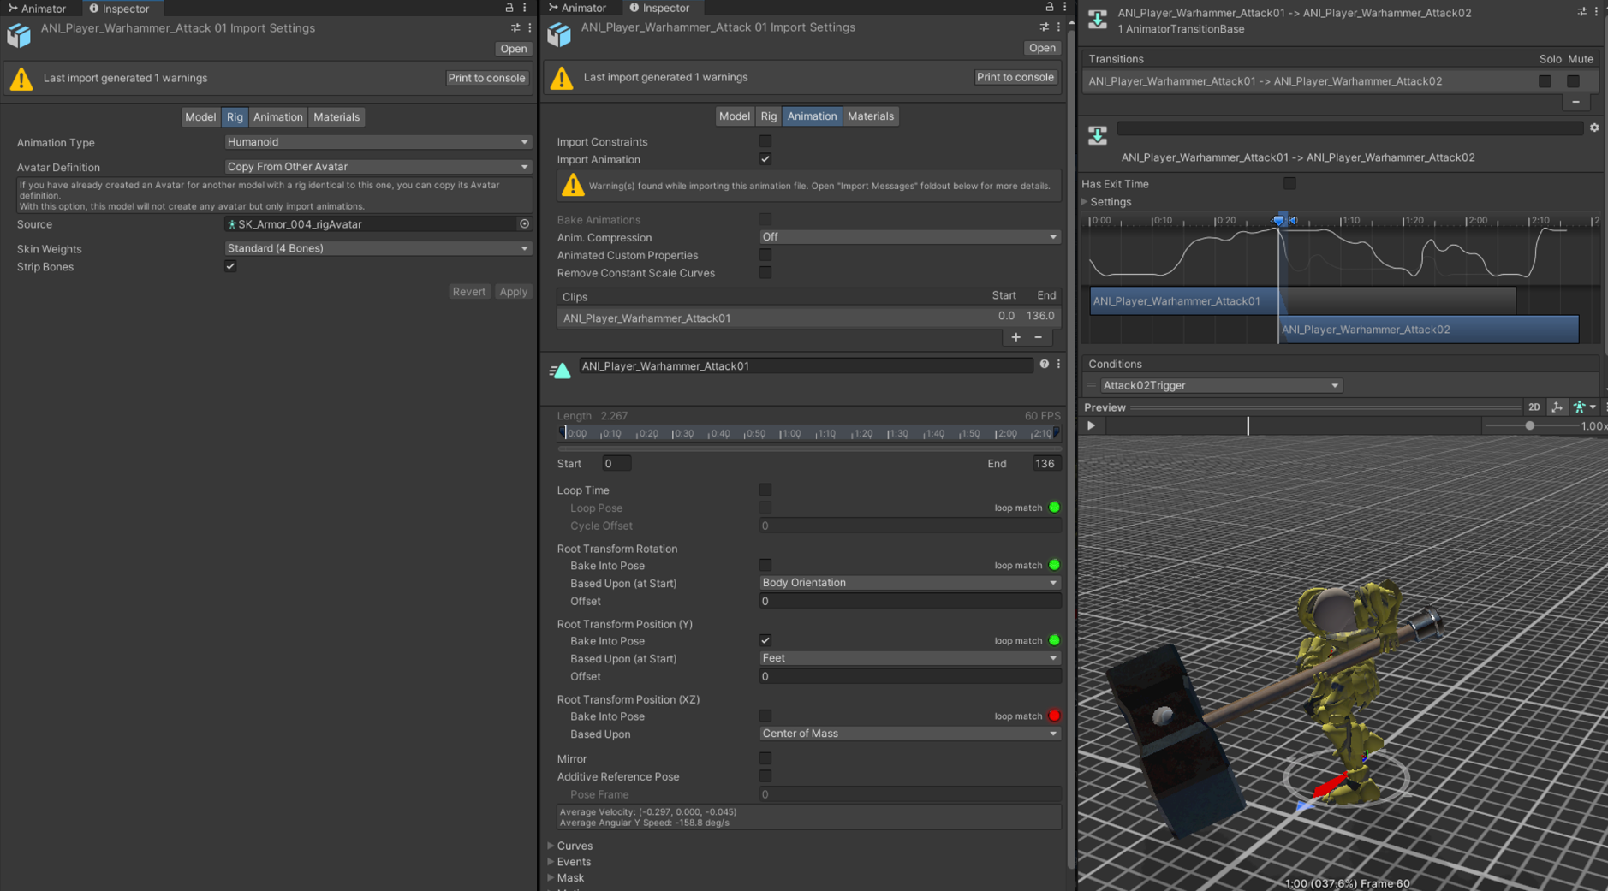The height and width of the screenshot is (891, 1608).
Task: Click the Apply button
Action: (x=513, y=292)
